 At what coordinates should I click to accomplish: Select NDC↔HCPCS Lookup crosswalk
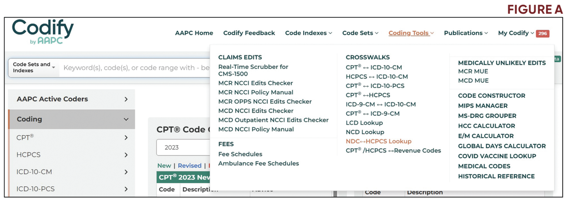[379, 141]
